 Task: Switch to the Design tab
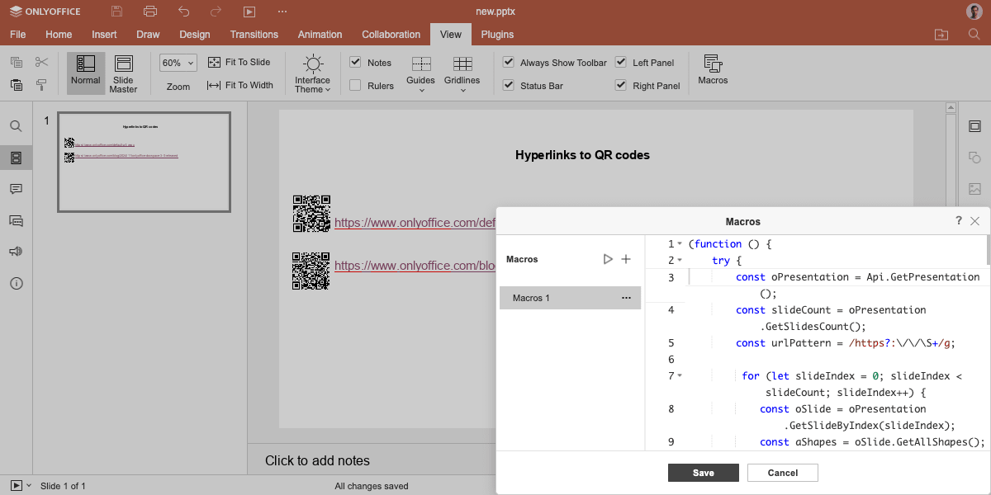(195, 35)
